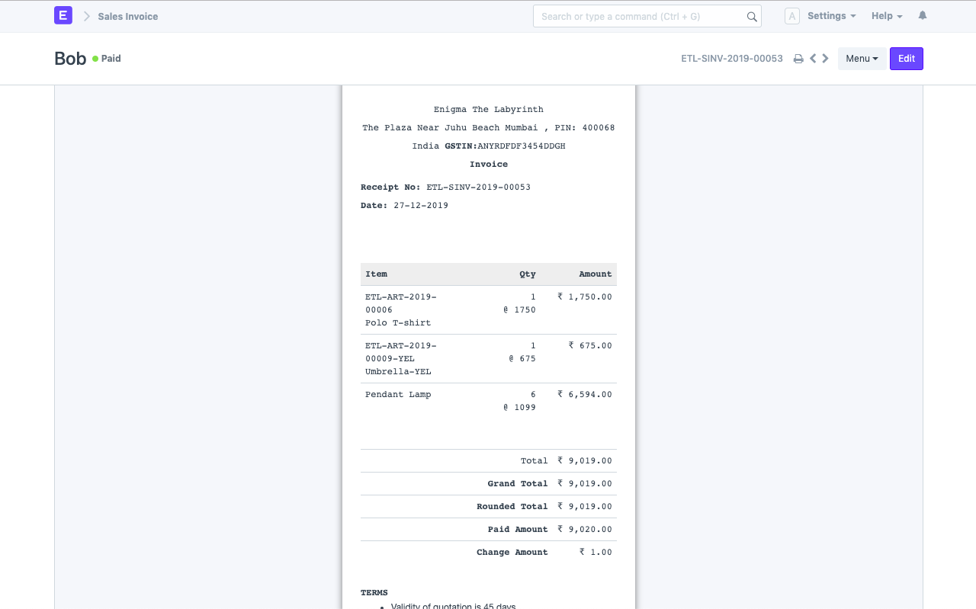Click the Grand Total value
The width and height of the screenshot is (976, 609).
[585, 484]
